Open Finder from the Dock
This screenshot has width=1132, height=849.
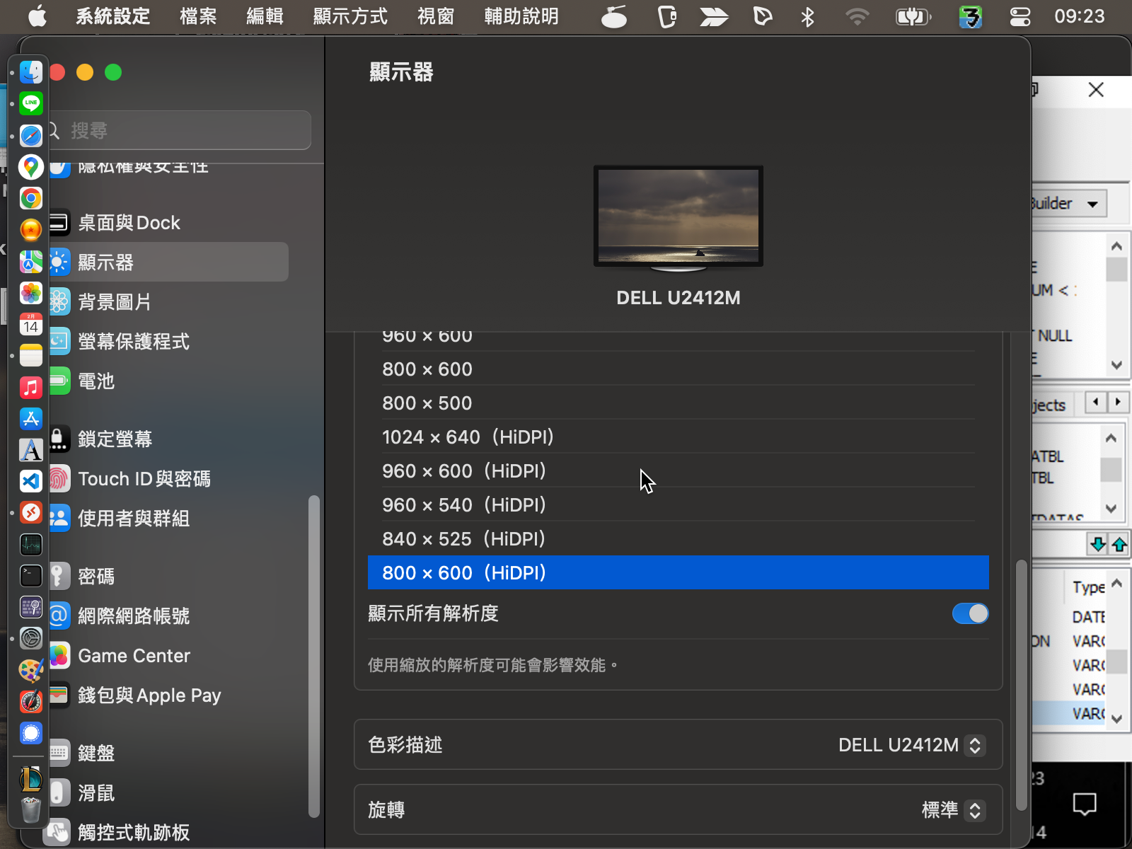pyautogui.click(x=31, y=72)
